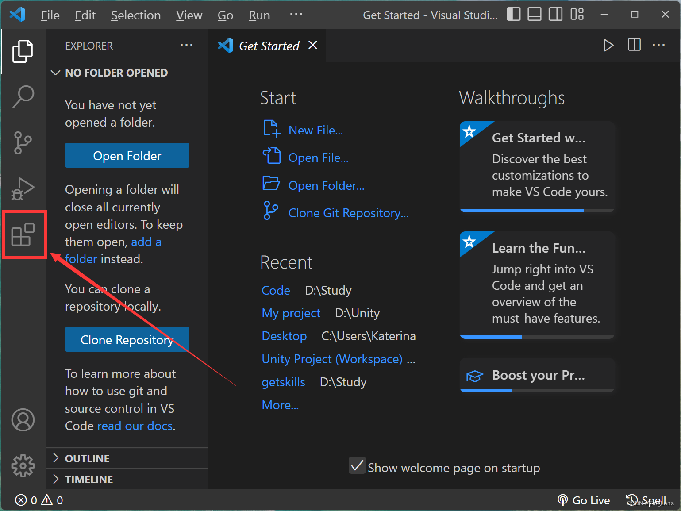
Task: Click star badge on 'Get Started w...' card
Action: tap(469, 131)
